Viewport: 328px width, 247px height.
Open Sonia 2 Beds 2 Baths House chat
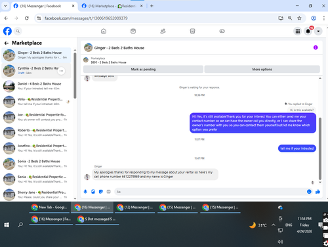[36, 164]
